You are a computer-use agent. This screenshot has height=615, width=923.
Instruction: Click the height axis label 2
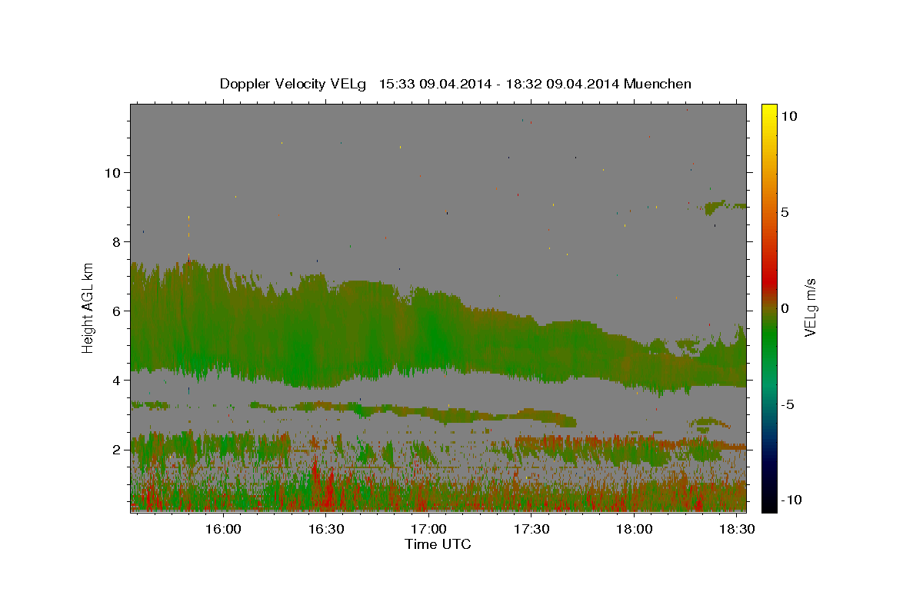(x=117, y=450)
